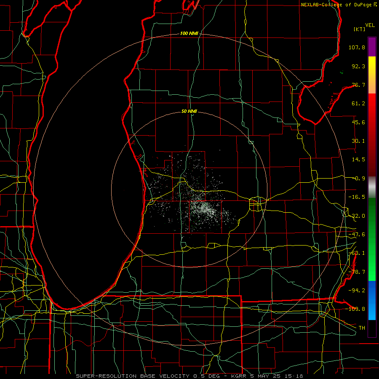Click the "100 NMI" range ring label
Image resolution: width=379 pixels, height=379 pixels.
[189, 33]
